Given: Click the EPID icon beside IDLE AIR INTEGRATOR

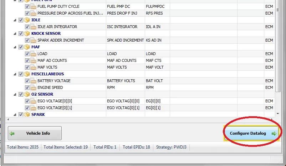Looking at the screenshot, I should tap(33, 27).
